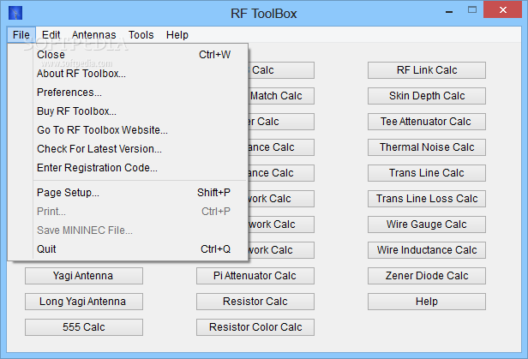Open the Help menu in menu bar
Screen dimensions: 528x359
point(177,34)
